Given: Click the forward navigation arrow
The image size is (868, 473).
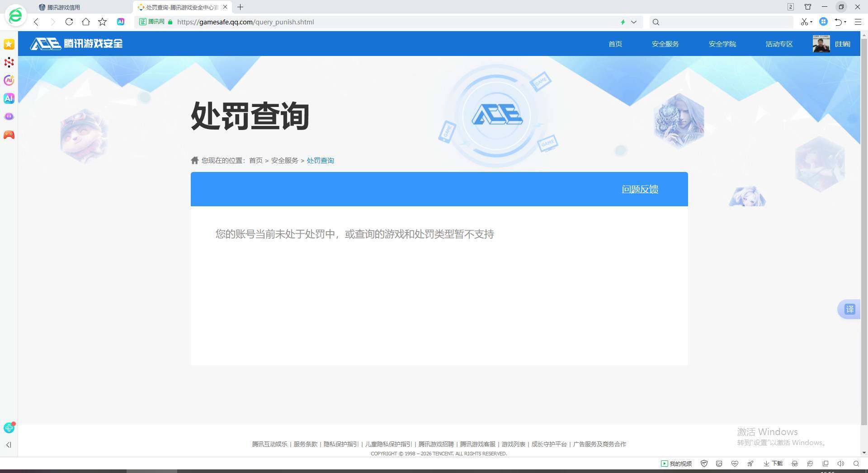Looking at the screenshot, I should point(52,22).
